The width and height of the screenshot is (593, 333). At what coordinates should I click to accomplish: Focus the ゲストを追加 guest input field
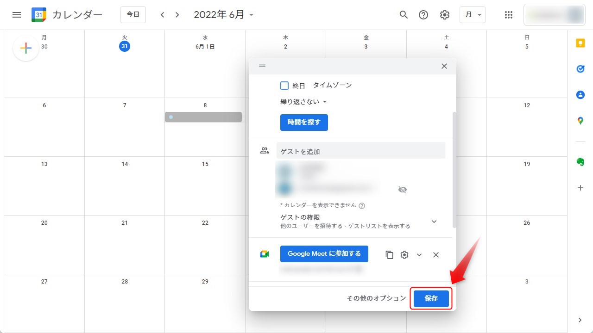(x=361, y=151)
